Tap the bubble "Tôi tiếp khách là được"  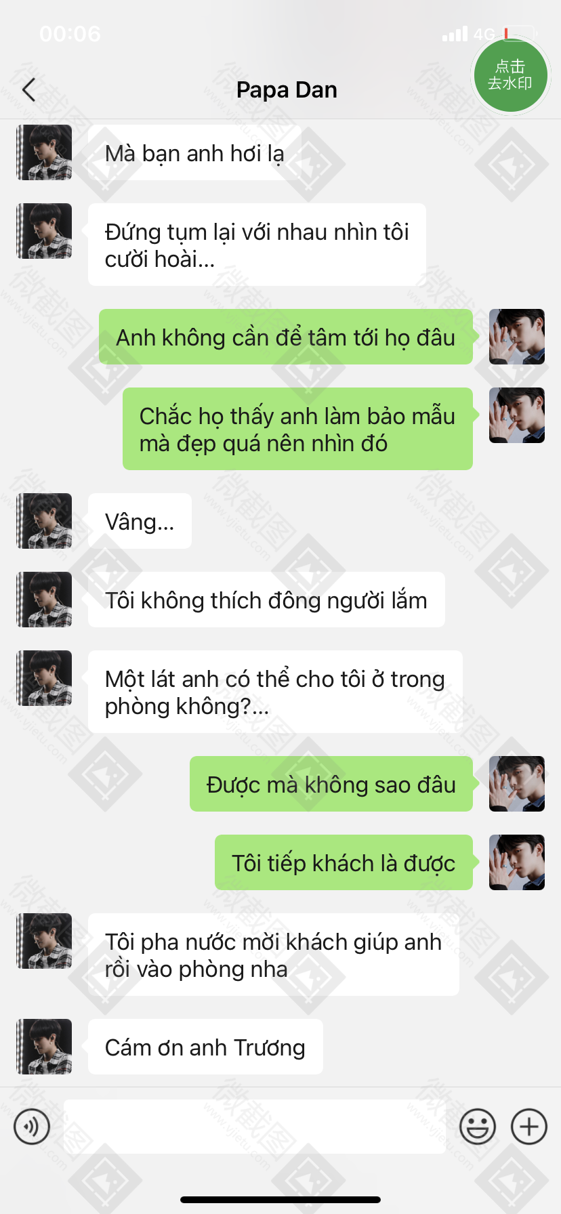(x=344, y=862)
